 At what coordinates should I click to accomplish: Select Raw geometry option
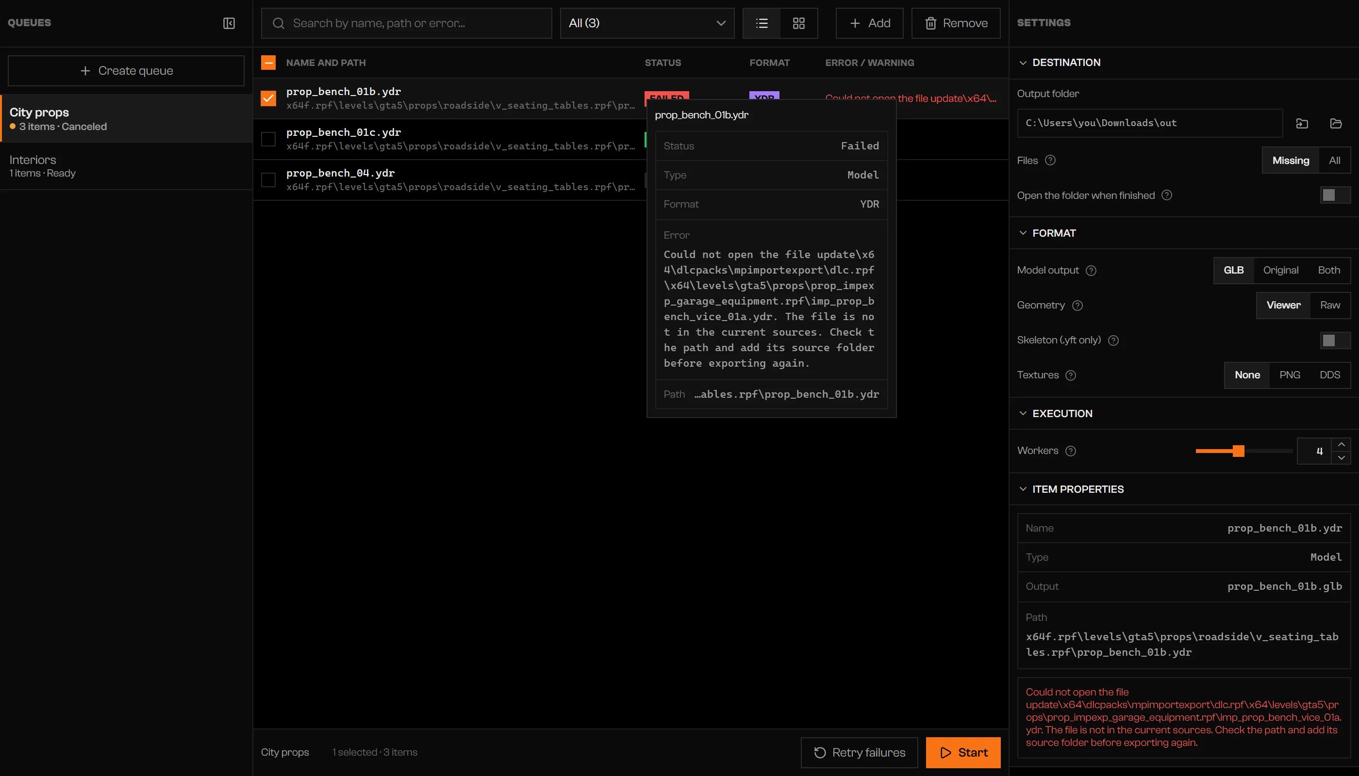(x=1330, y=306)
